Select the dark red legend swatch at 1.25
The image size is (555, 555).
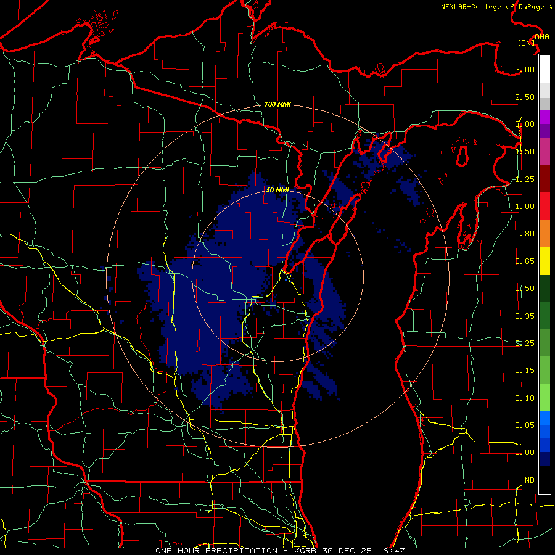(x=545, y=179)
